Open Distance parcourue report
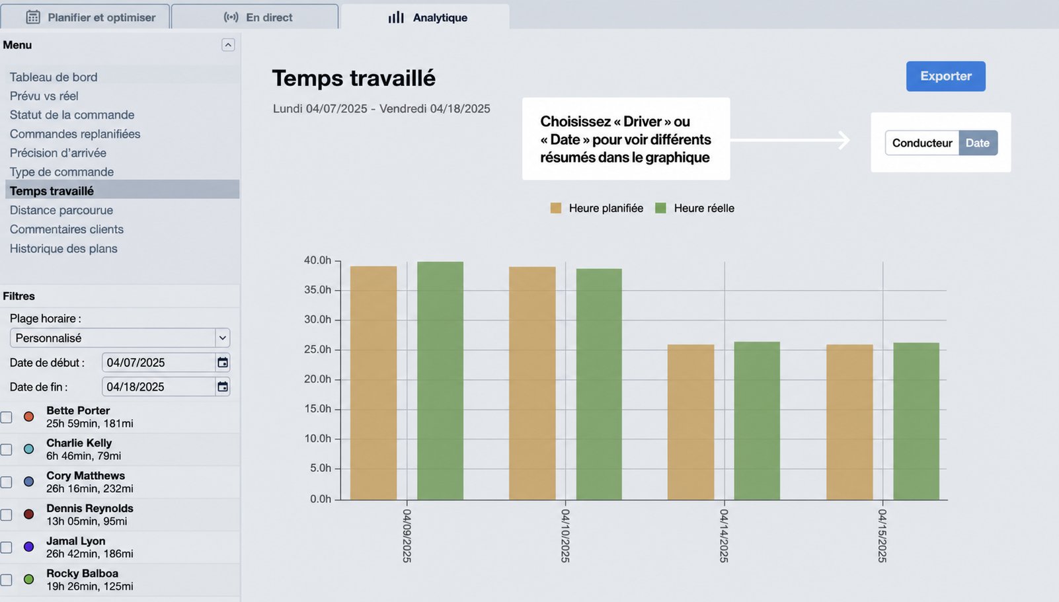Viewport: 1059px width, 602px height. 61,210
